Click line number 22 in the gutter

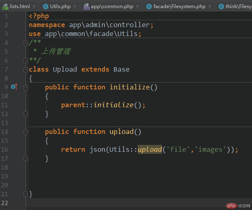(5, 203)
